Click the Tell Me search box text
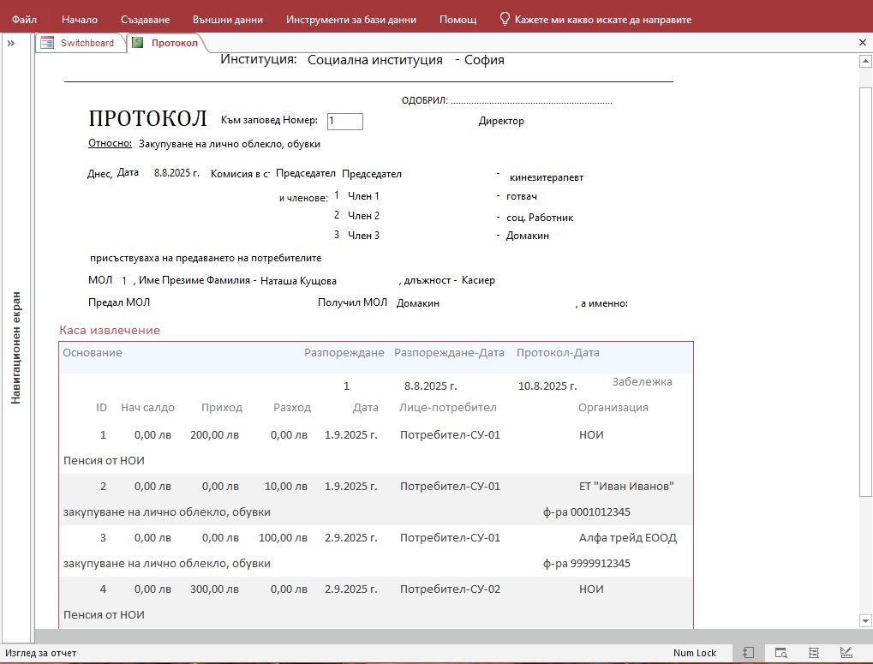Viewport: 873px width, 664px height. pyautogui.click(x=602, y=19)
